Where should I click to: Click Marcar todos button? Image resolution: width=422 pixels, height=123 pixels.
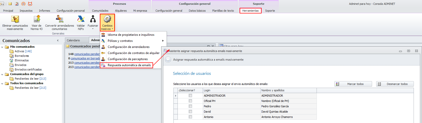pyautogui.click(x=353, y=84)
